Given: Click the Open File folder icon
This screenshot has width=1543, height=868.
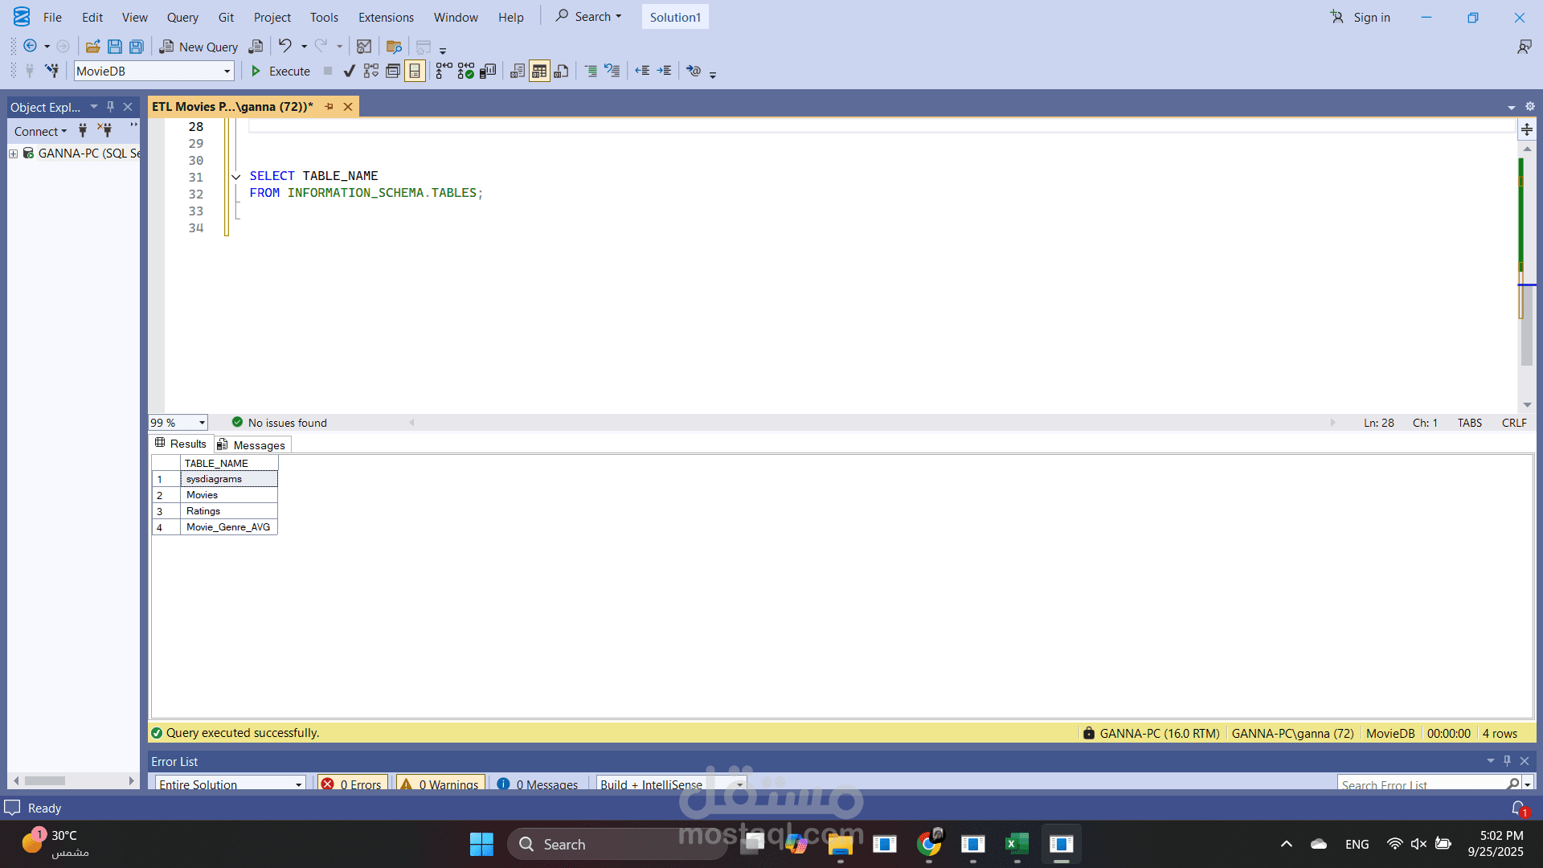Looking at the screenshot, I should 92,47.
